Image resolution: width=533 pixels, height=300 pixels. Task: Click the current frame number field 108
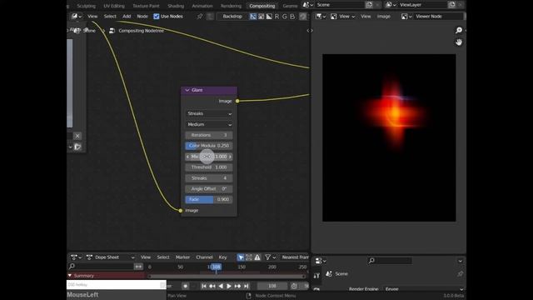tap(272, 286)
